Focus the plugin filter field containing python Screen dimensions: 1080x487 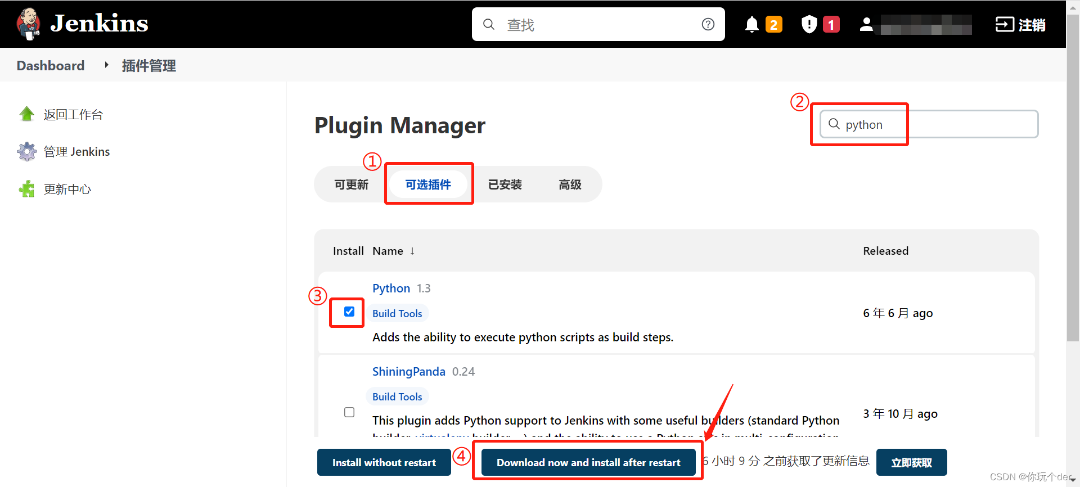pyautogui.click(x=929, y=124)
